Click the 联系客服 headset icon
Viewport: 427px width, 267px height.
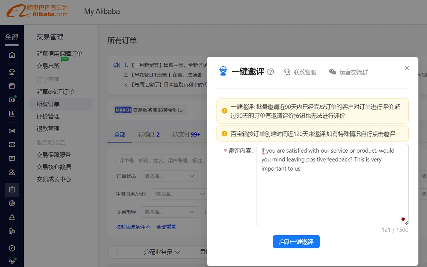[287, 72]
